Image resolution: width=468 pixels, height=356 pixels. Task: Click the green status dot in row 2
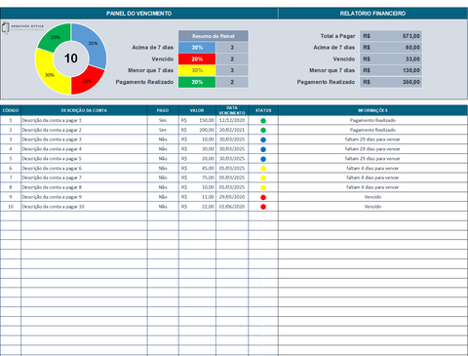pyautogui.click(x=263, y=130)
